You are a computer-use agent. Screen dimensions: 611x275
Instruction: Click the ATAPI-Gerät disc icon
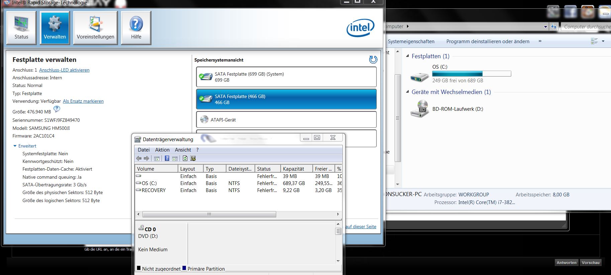pyautogui.click(x=204, y=119)
